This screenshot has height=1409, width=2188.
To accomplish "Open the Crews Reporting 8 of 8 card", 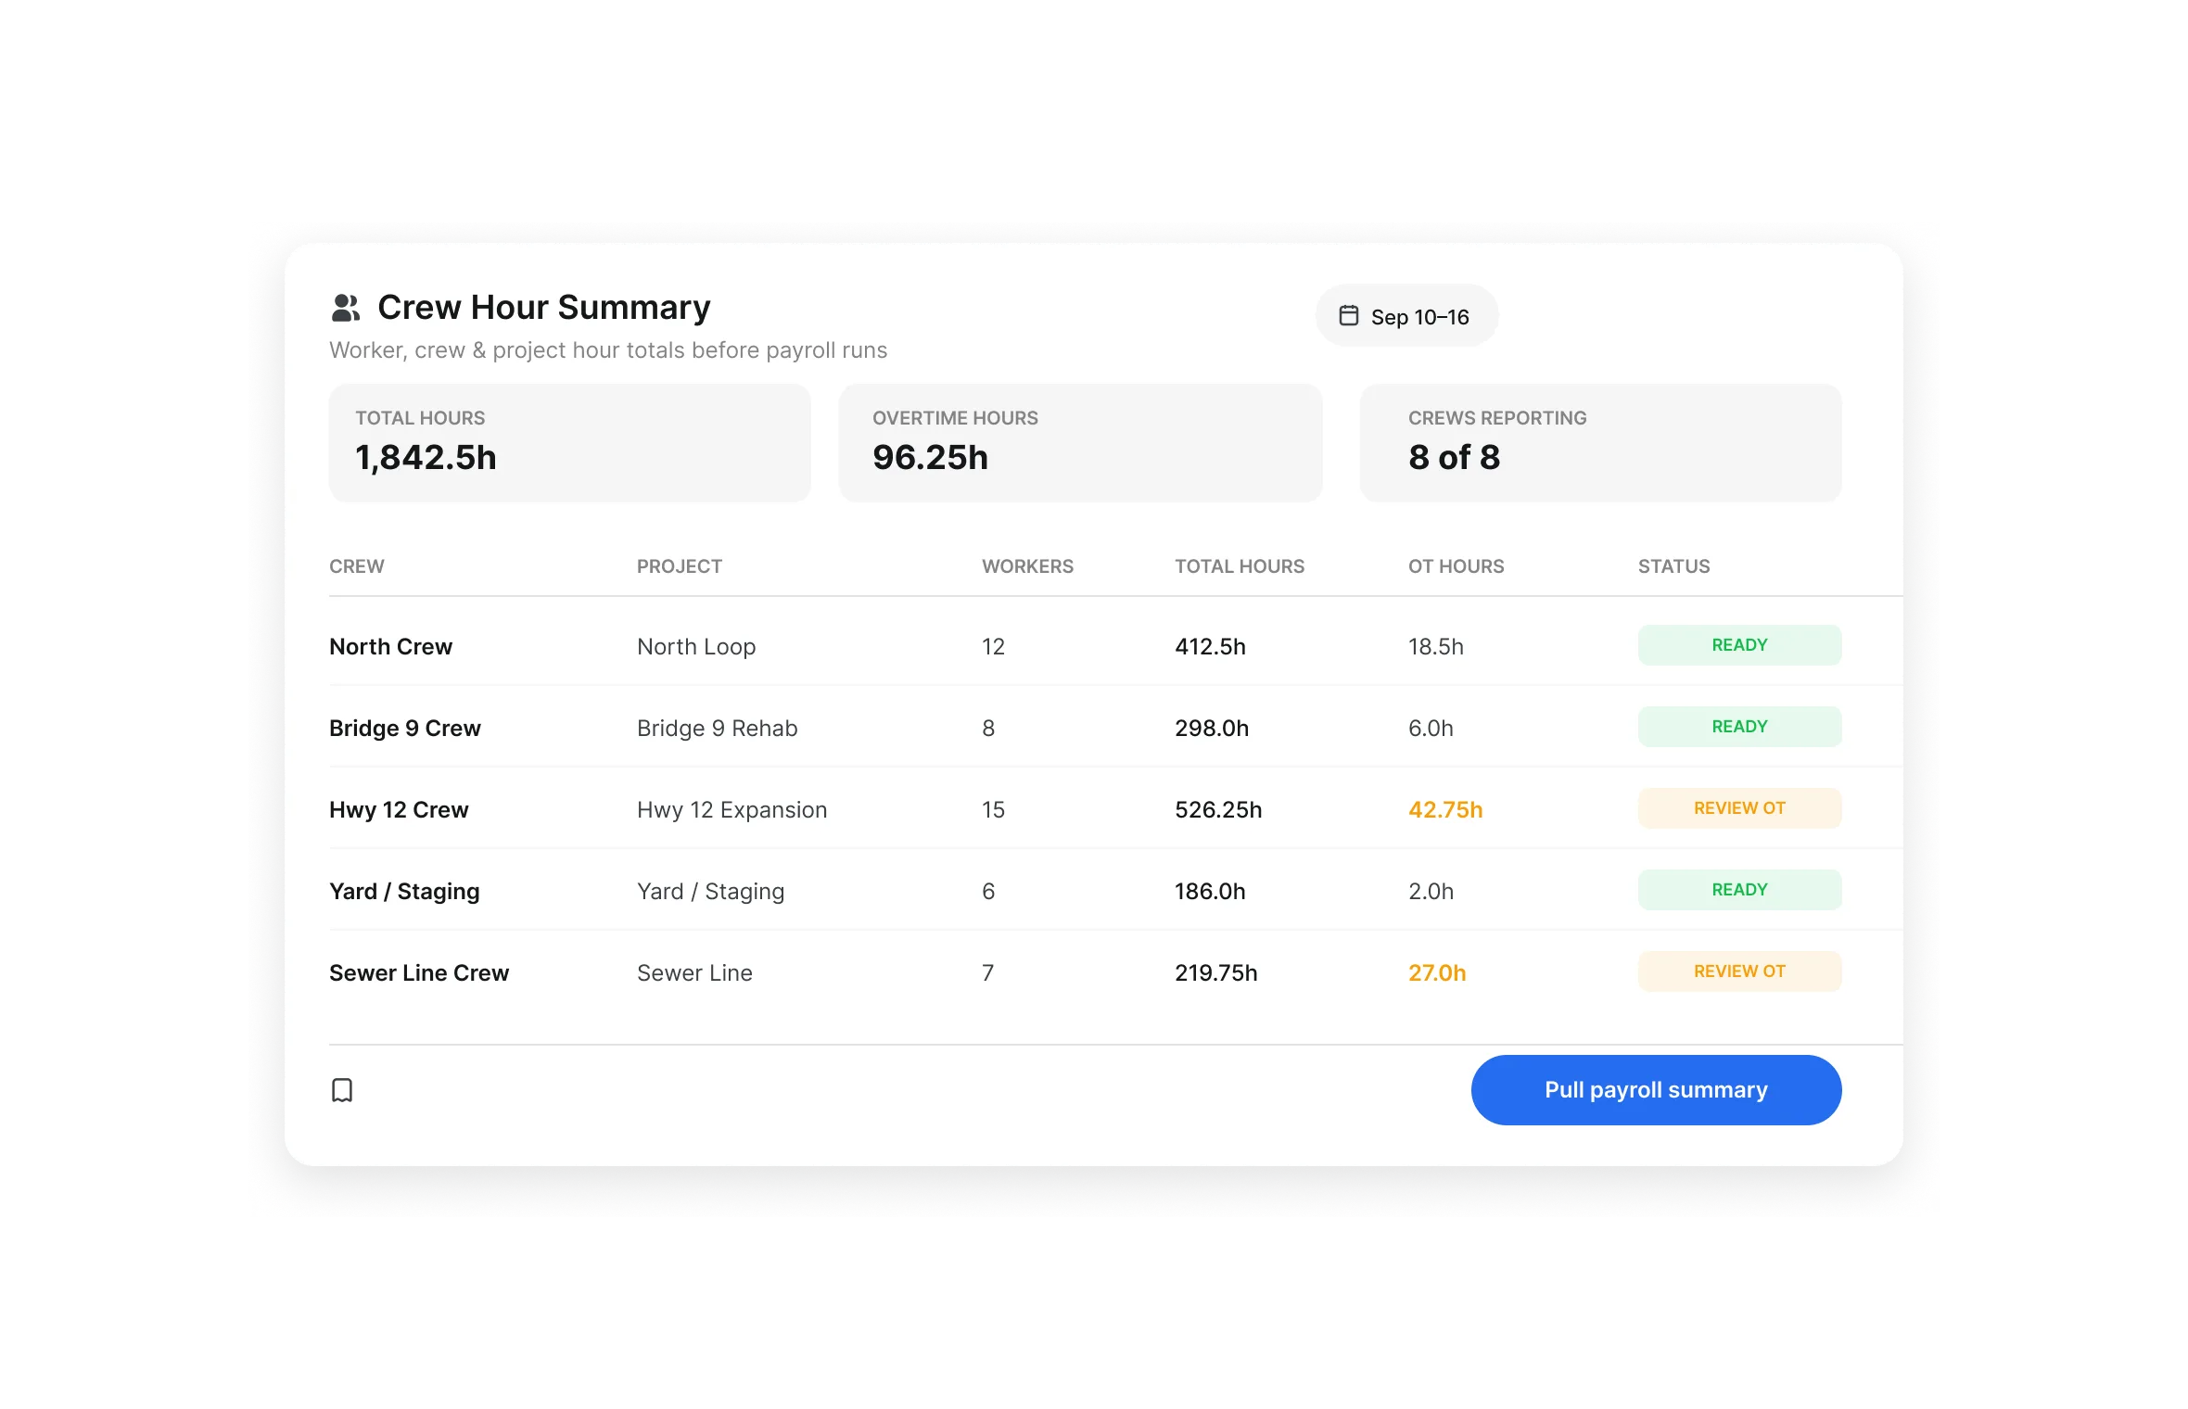I will [1600, 443].
